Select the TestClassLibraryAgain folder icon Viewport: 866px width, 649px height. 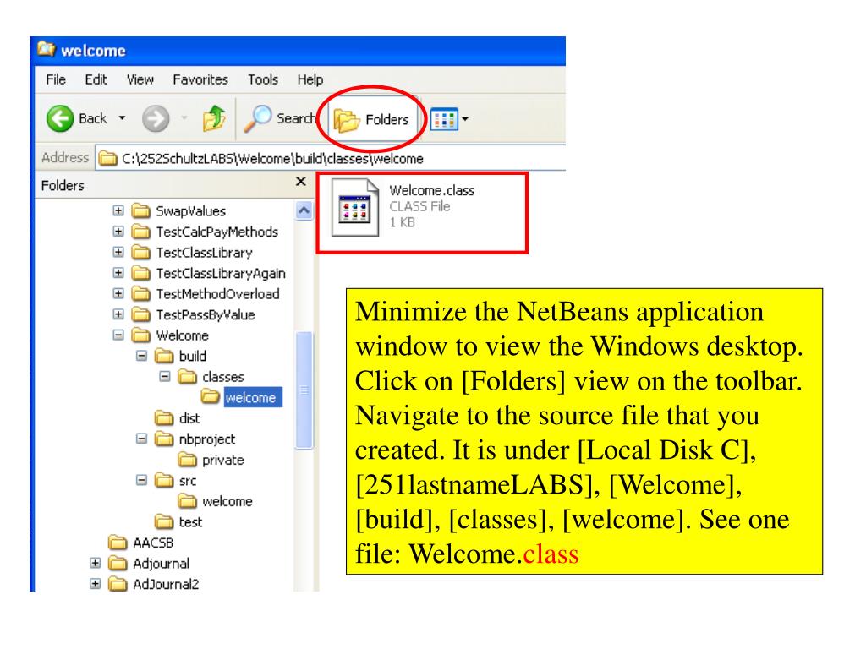tap(141, 273)
